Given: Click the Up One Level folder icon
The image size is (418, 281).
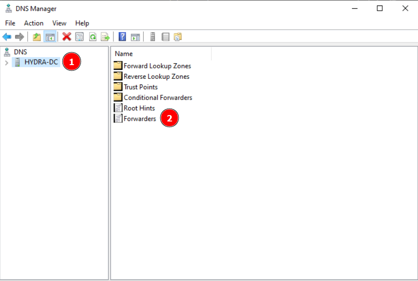Looking at the screenshot, I should click(x=37, y=37).
